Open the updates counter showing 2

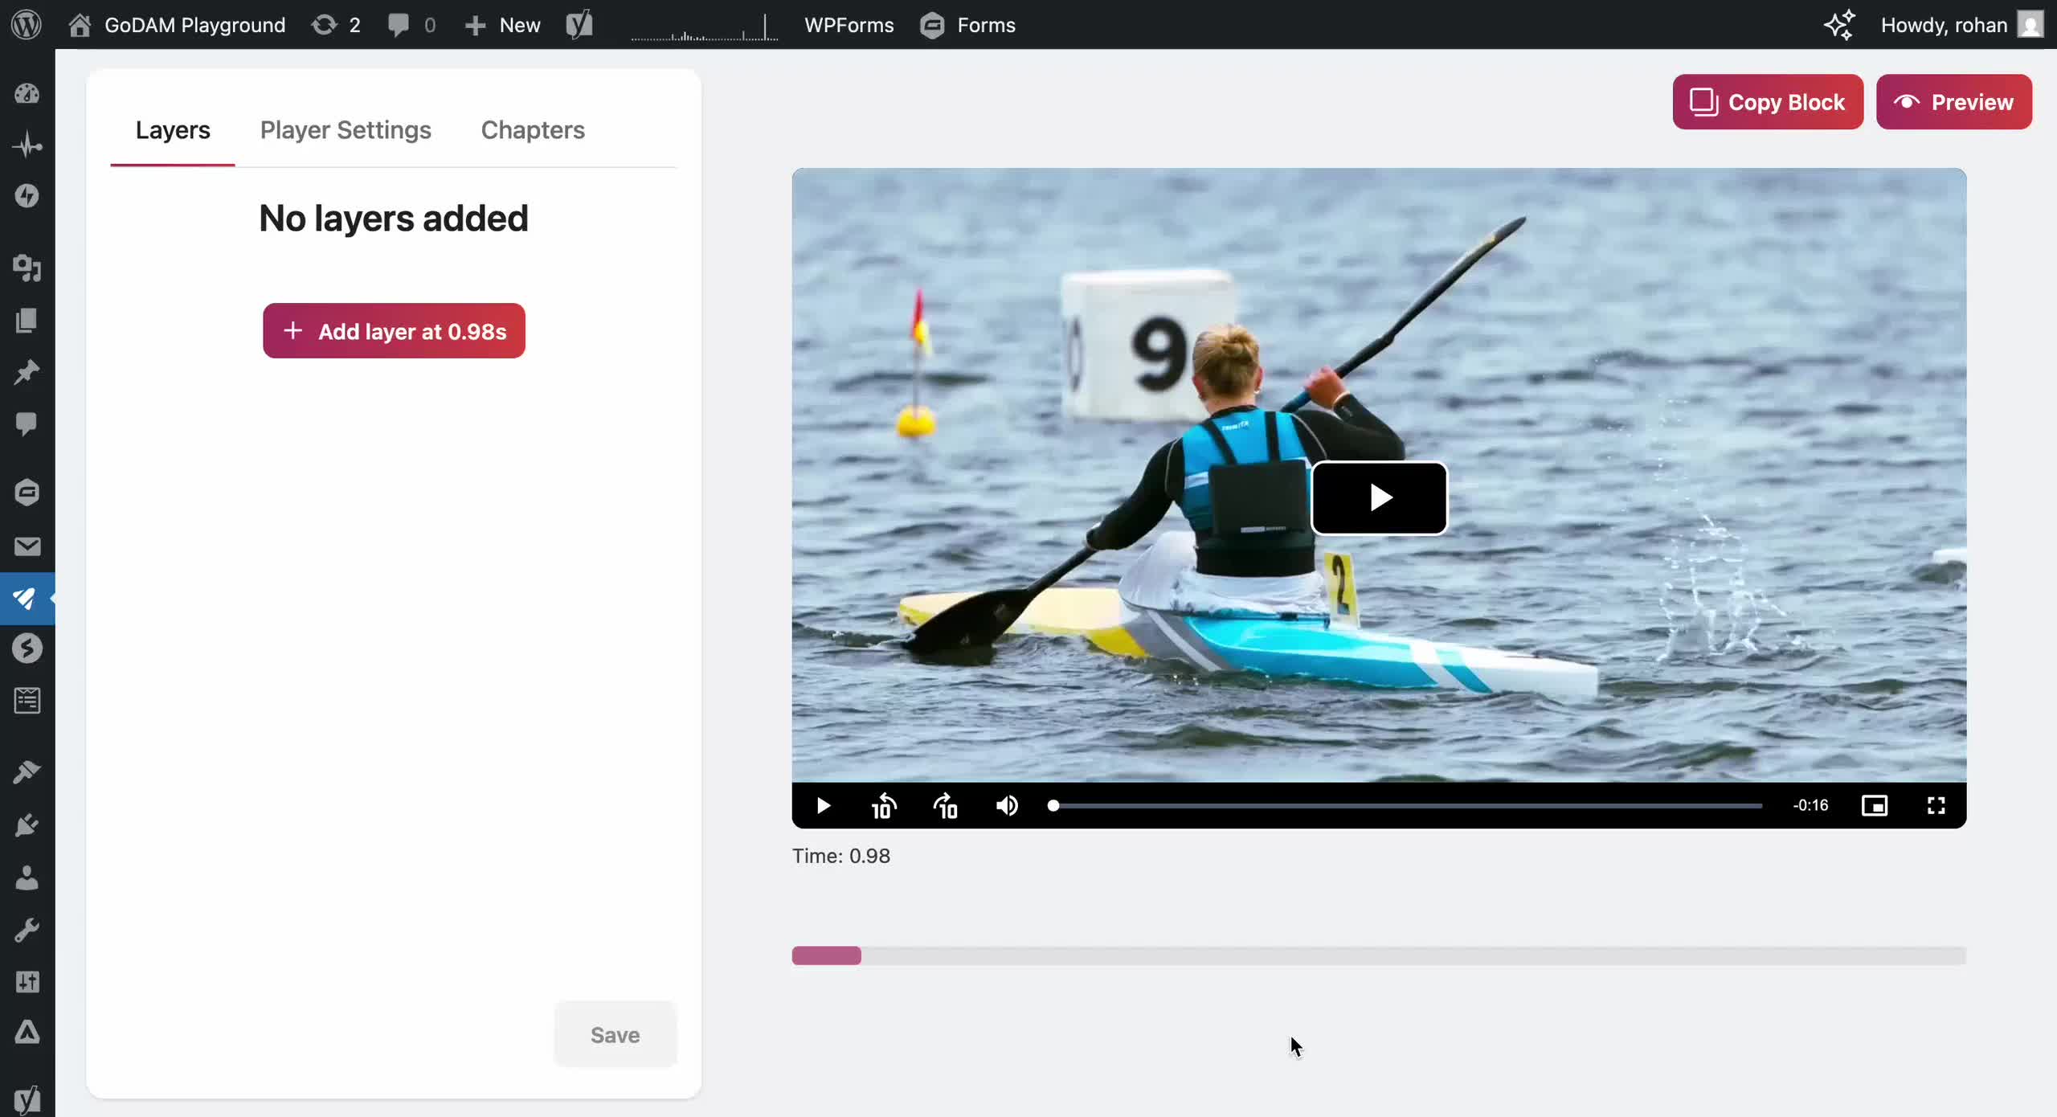pyautogui.click(x=337, y=25)
